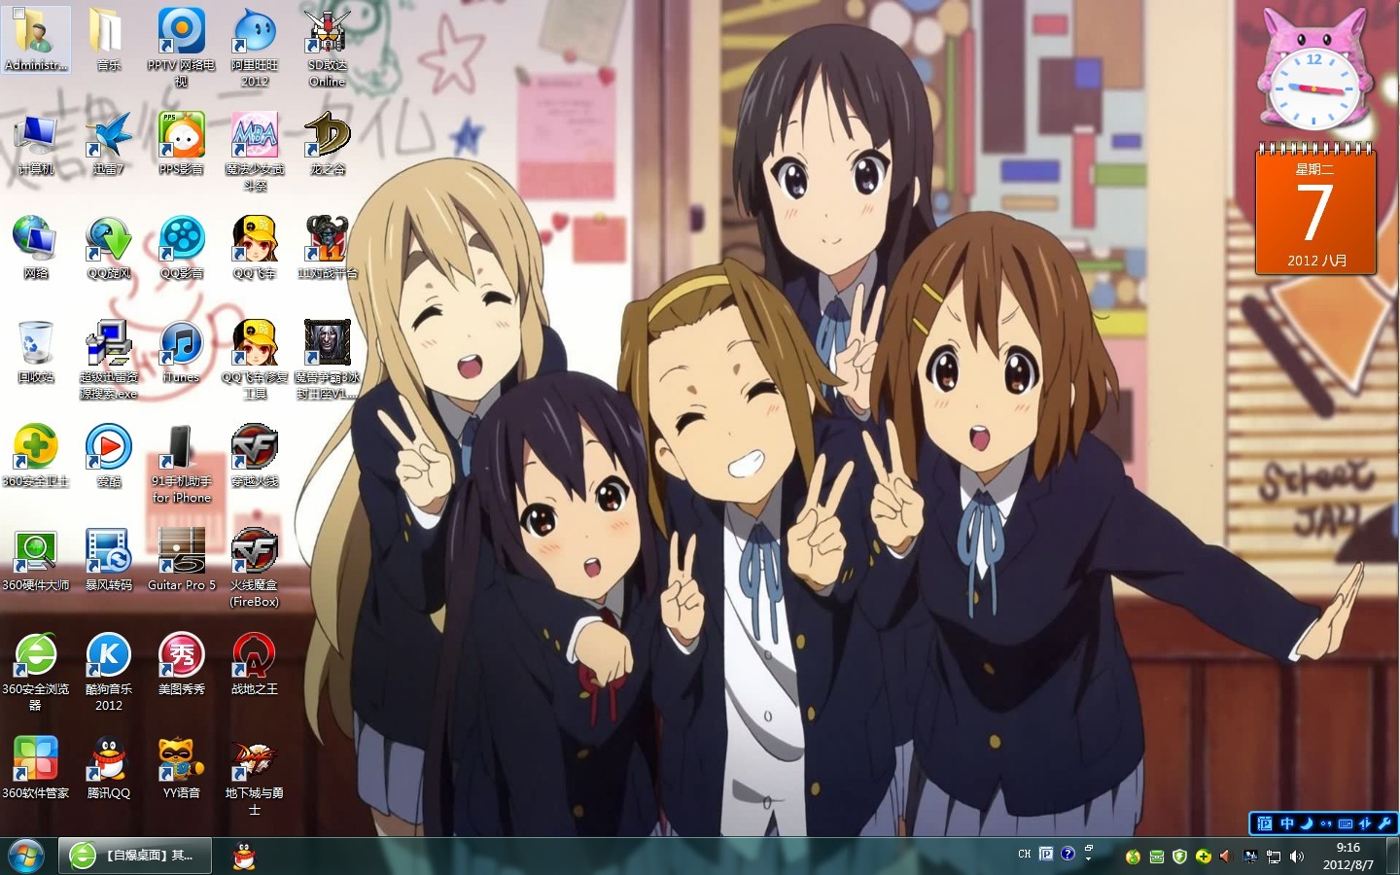Select the QQ飞车 game icon
Screen dimensions: 1400x875
coord(255,247)
